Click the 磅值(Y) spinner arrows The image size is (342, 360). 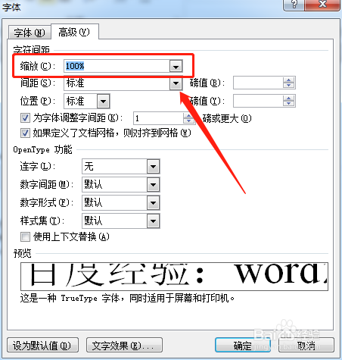289,101
